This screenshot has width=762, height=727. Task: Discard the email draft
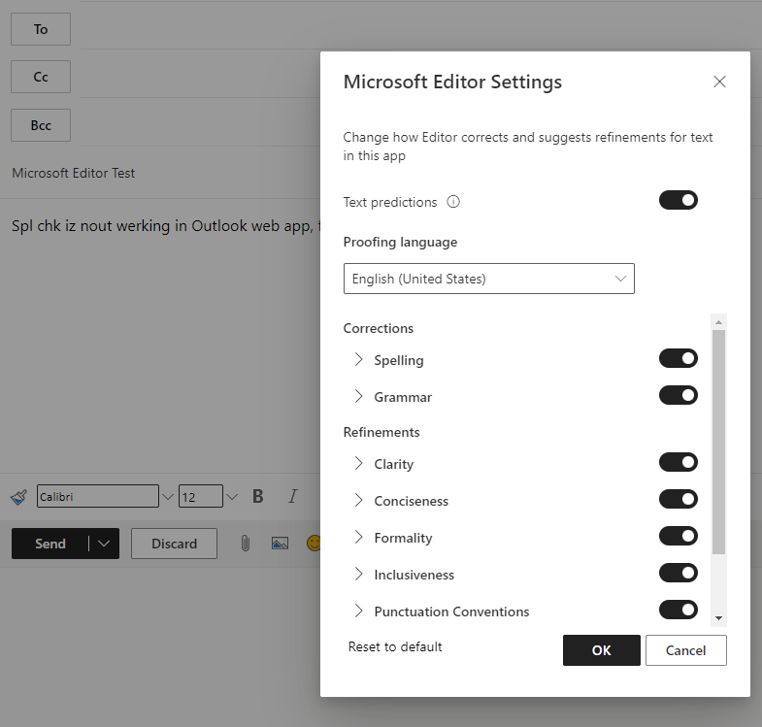(x=174, y=544)
